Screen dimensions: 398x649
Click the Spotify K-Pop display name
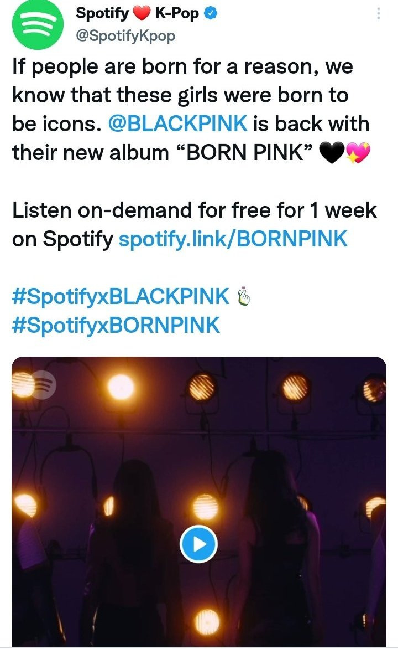137,14
